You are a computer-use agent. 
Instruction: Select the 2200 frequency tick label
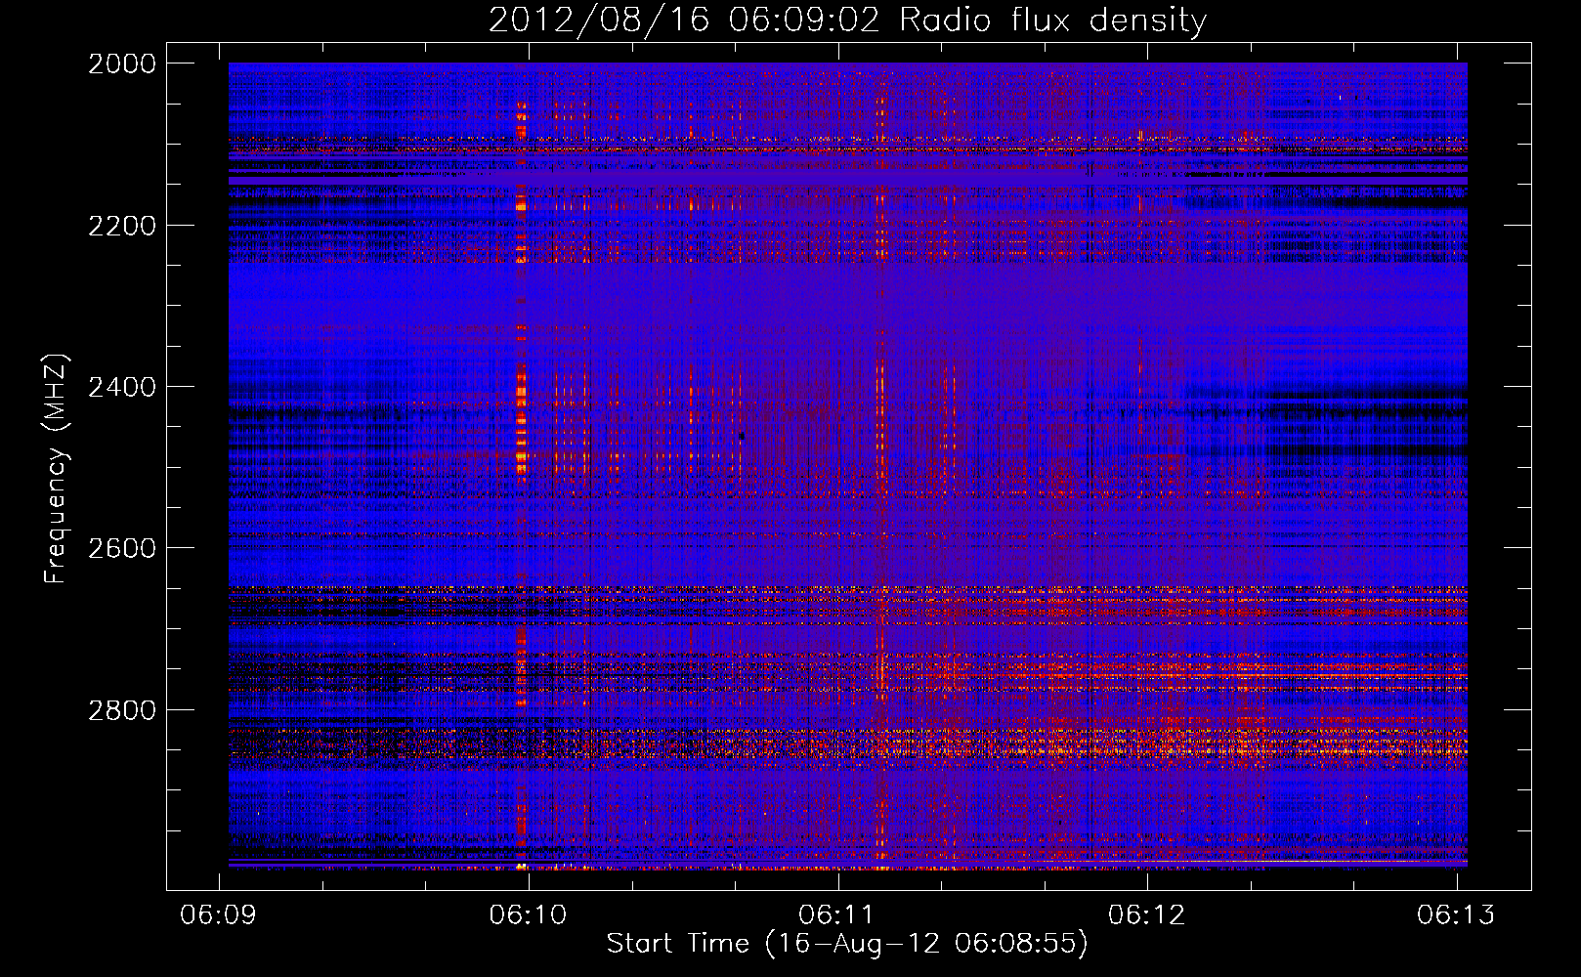click(122, 226)
